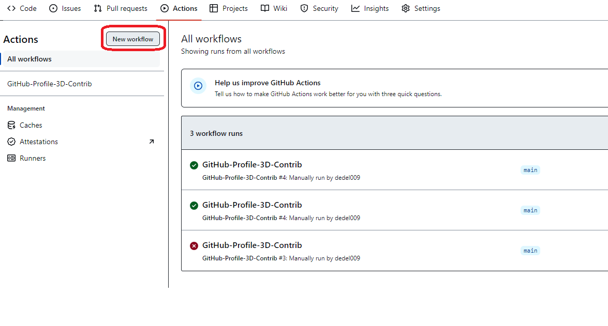The width and height of the screenshot is (608, 326).
Task: Click the Code angle-brackets icon
Action: [11, 8]
